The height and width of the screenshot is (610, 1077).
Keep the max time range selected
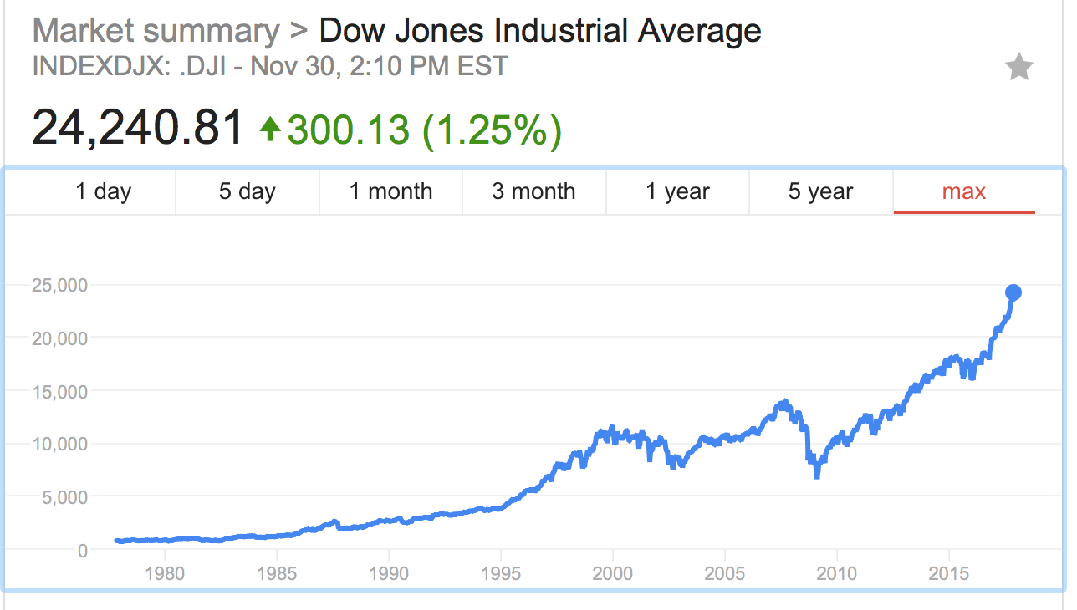963,191
